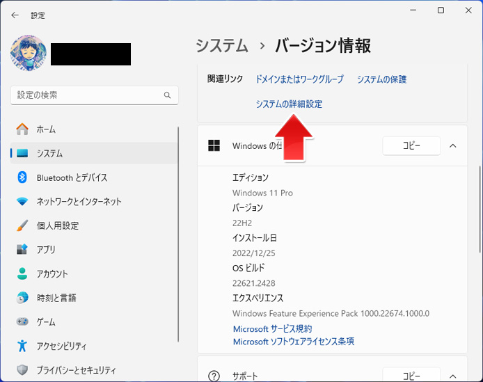The image size is (483, 382).
Task: Open 時刻と言語 settings
Action: (94, 298)
